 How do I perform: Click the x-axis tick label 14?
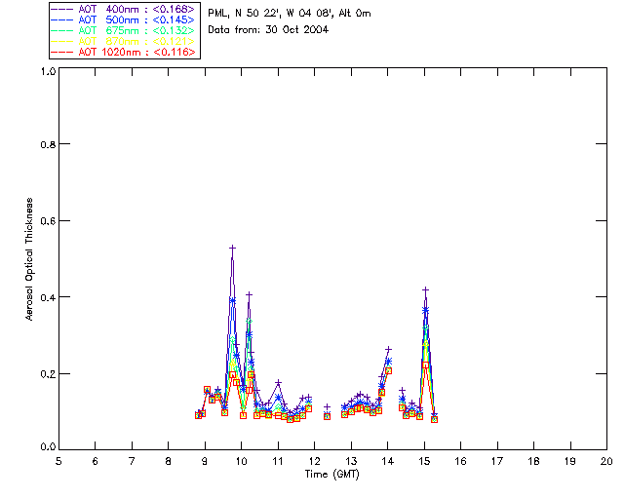388,461
